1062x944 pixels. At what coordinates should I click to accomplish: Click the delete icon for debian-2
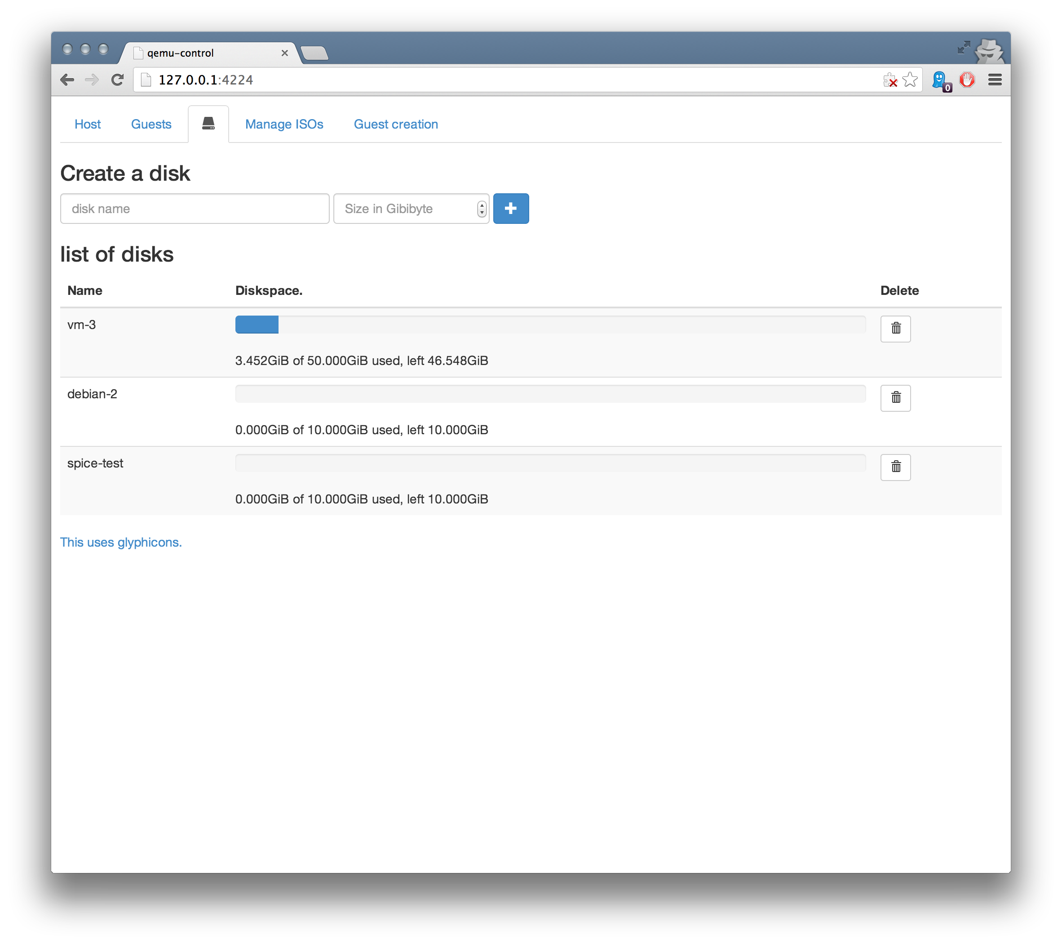[x=895, y=397]
